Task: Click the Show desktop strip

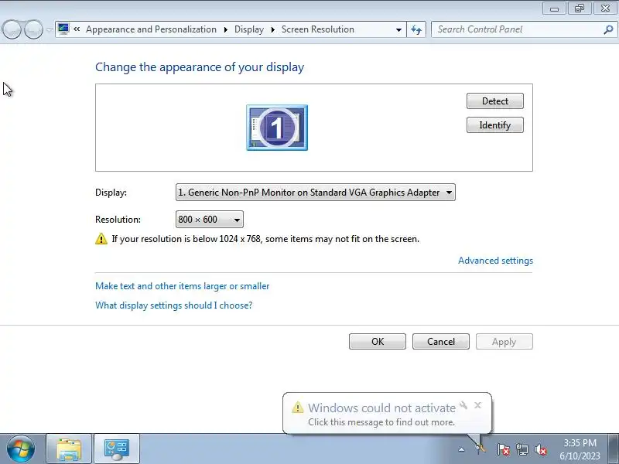Action: [x=614, y=449]
